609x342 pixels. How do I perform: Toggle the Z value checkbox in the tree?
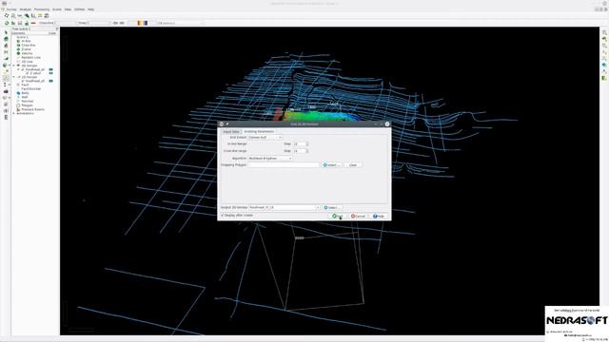point(28,73)
